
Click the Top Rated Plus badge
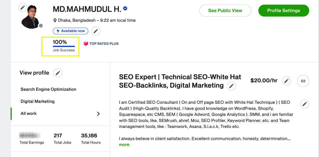tap(101, 44)
